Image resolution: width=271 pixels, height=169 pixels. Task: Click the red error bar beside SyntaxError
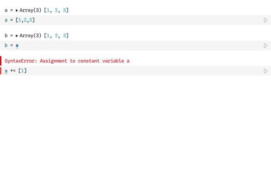(1, 61)
